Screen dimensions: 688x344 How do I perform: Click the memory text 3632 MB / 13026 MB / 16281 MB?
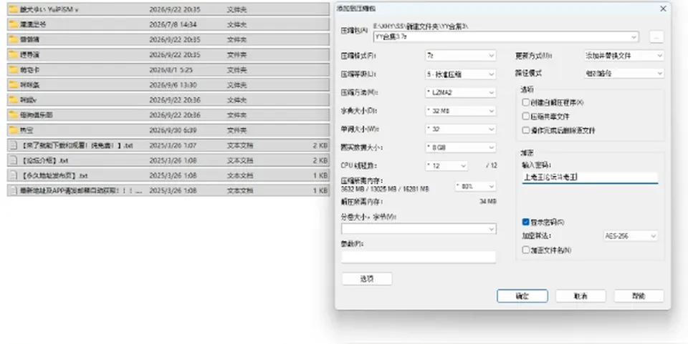click(385, 189)
